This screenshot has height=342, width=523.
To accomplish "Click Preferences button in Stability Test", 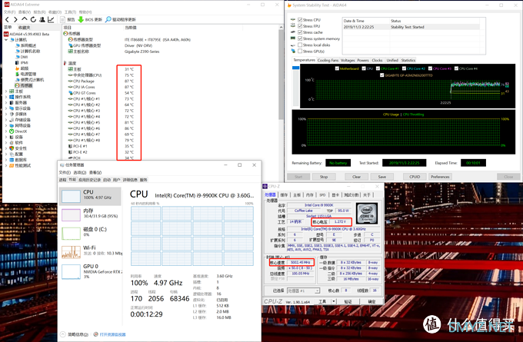I will 440,177.
